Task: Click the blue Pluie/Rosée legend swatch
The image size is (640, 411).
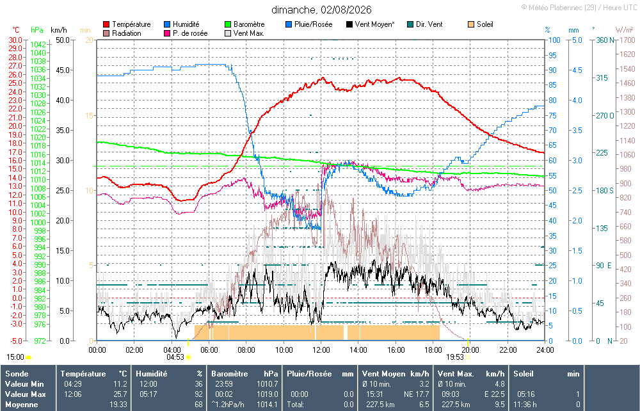Action: click(x=289, y=24)
